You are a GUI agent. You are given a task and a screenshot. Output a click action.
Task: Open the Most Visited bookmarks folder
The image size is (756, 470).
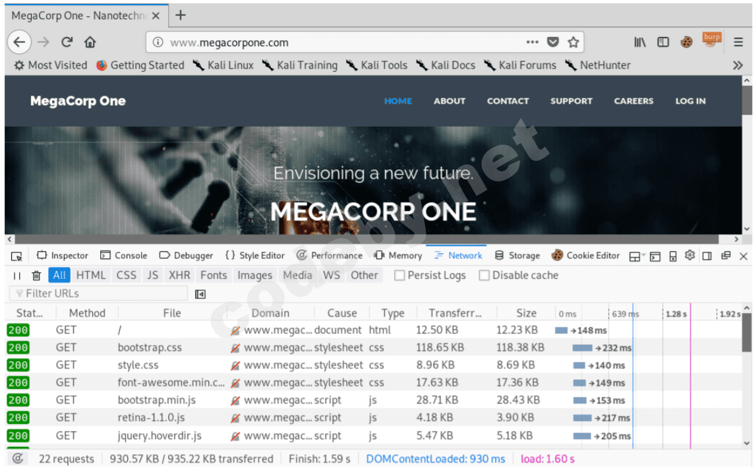coord(51,65)
